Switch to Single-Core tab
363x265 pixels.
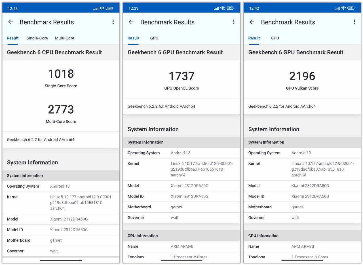coord(37,38)
